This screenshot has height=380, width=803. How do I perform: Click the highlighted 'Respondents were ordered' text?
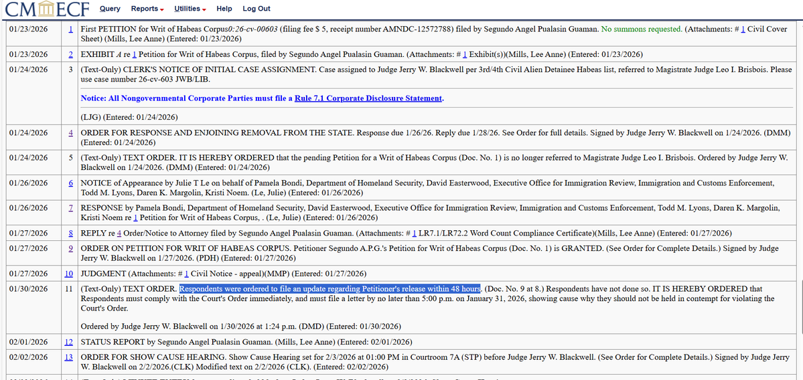click(x=330, y=289)
